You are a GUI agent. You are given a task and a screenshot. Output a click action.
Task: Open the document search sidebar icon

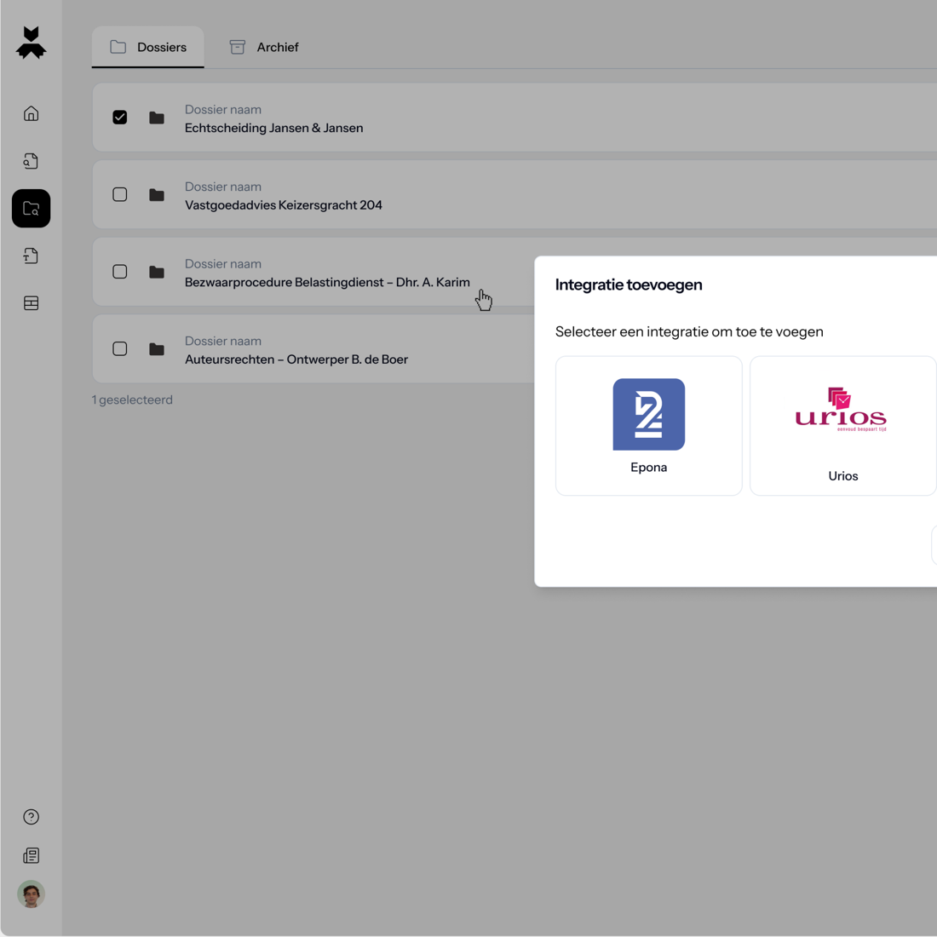click(x=31, y=161)
